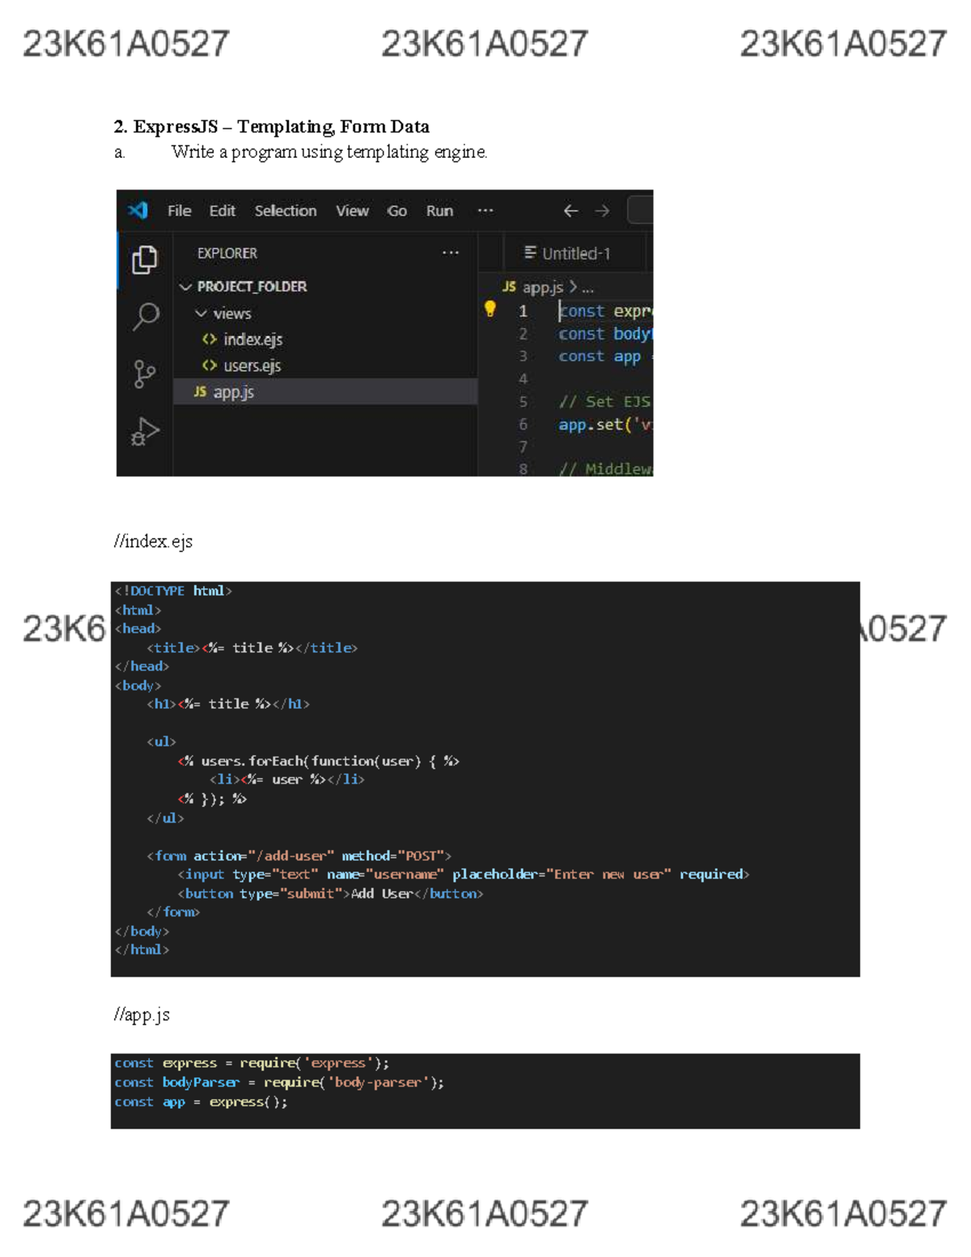Click the lightbulb code action icon
This screenshot has width=971, height=1257.
490,308
